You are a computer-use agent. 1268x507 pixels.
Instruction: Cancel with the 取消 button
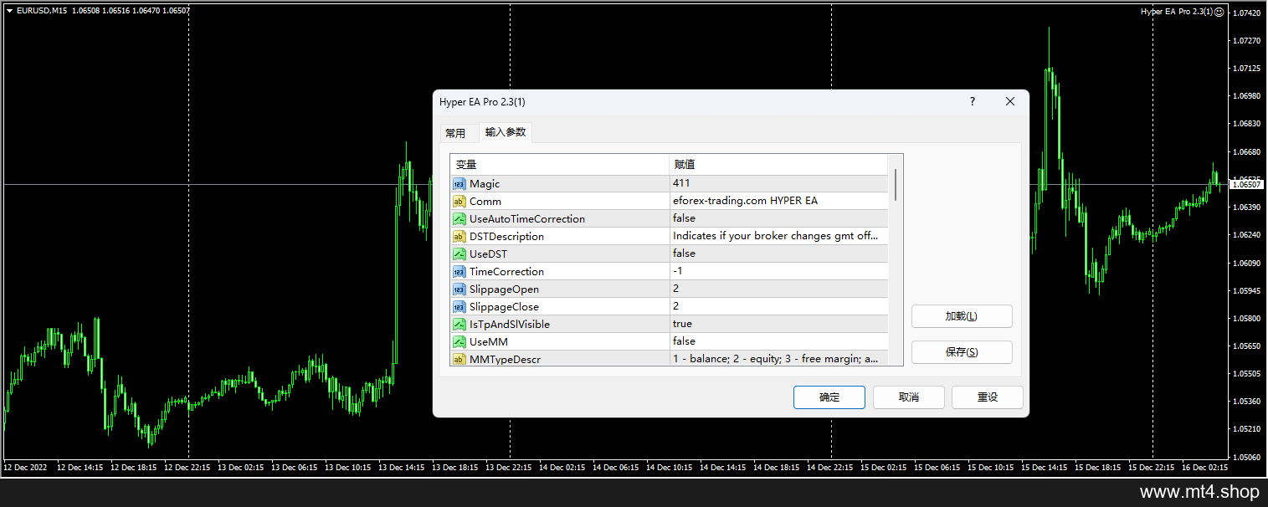909,397
